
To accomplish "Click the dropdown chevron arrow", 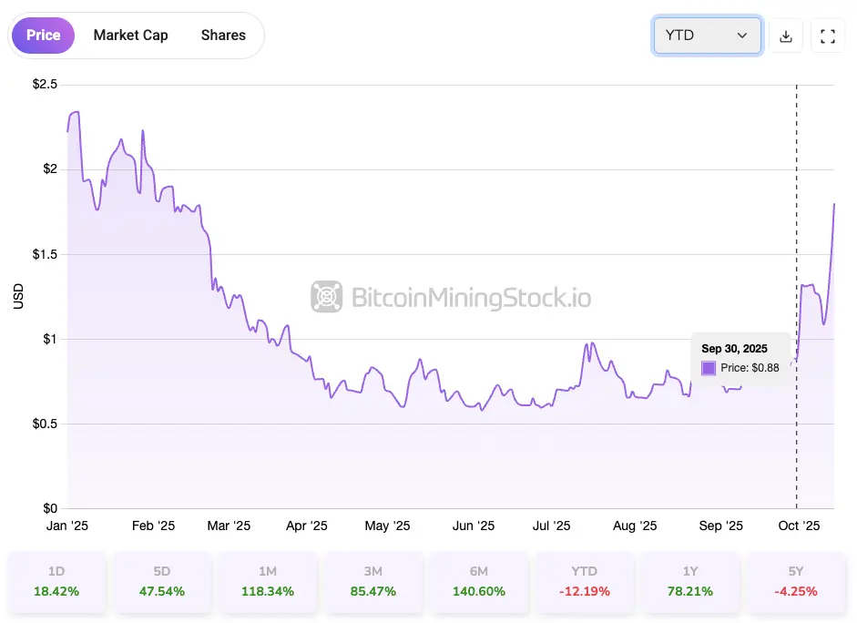I will click(x=742, y=36).
